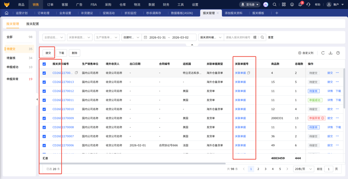Open the 全部运抵 country dropdown
This screenshot has height=179, width=348.
(x=54, y=37)
